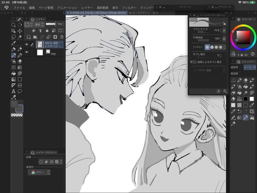Open layer panel hamburger menu
The image size is (257, 193).
pos(26,19)
